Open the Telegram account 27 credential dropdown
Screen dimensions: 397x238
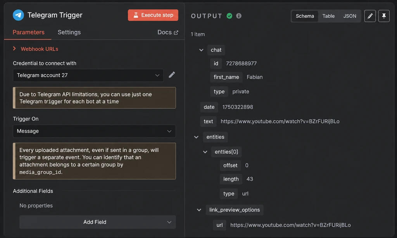(x=88, y=75)
